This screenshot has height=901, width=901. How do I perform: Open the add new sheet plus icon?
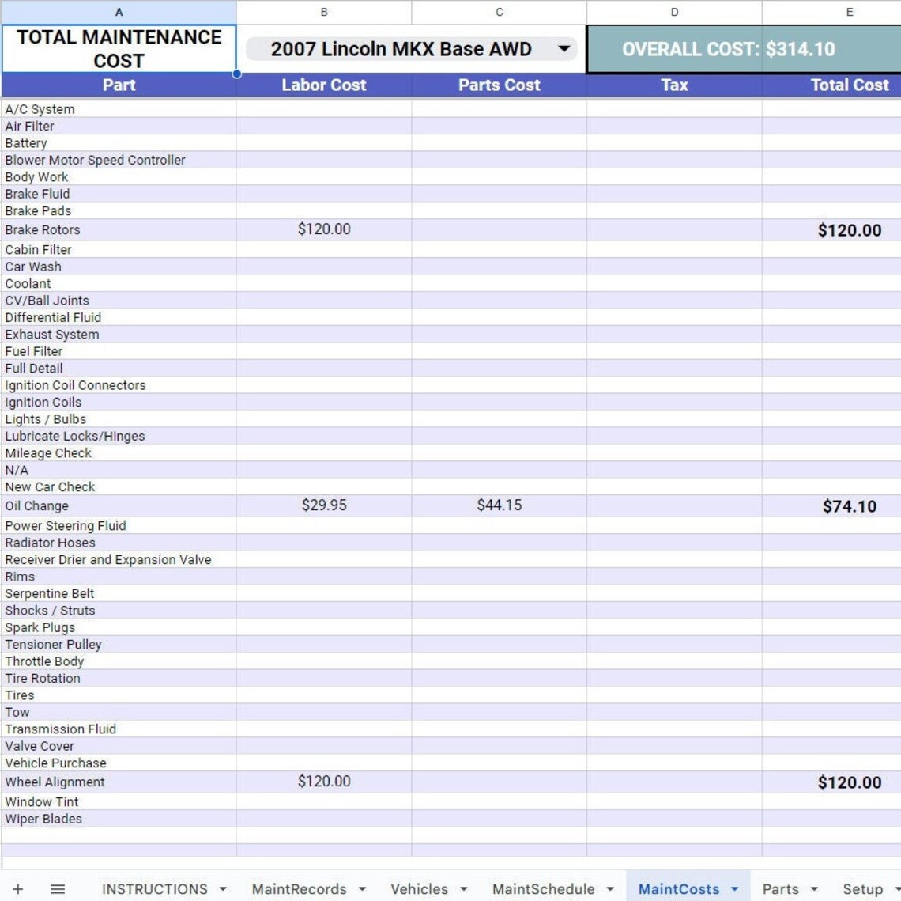pyautogui.click(x=17, y=888)
